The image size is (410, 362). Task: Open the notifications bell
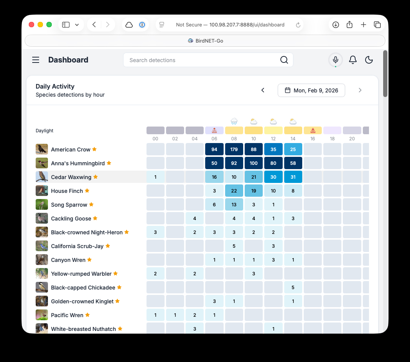pyautogui.click(x=352, y=60)
